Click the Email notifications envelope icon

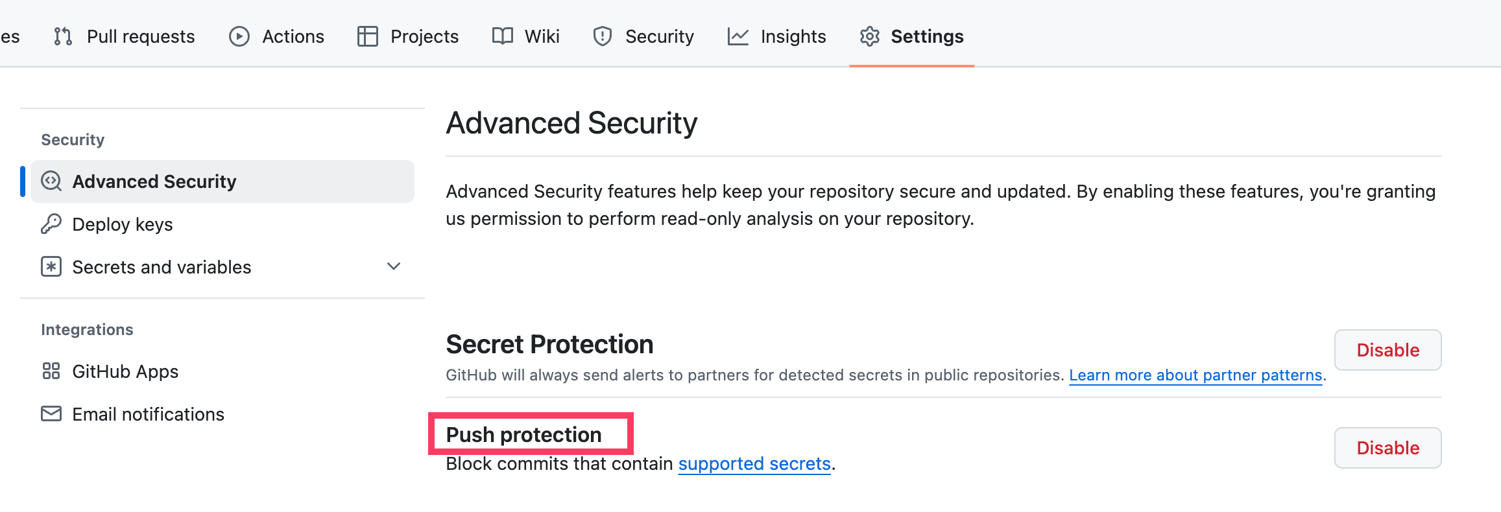(51, 414)
